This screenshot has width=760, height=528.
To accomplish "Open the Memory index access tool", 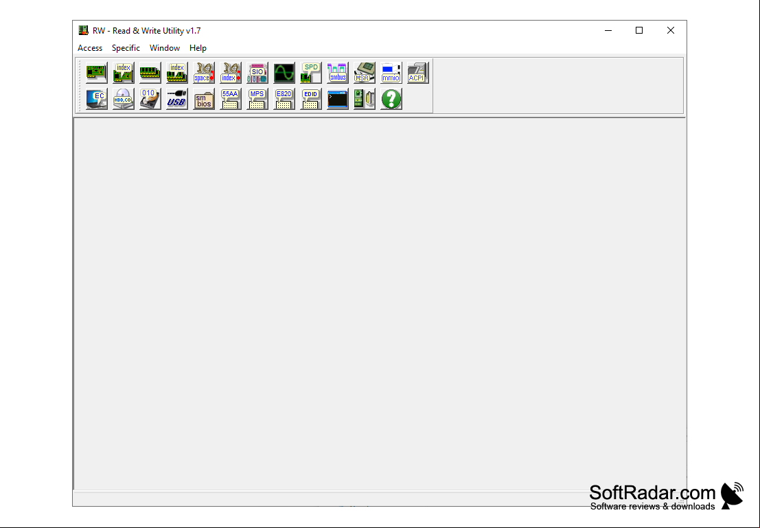I will coord(177,73).
